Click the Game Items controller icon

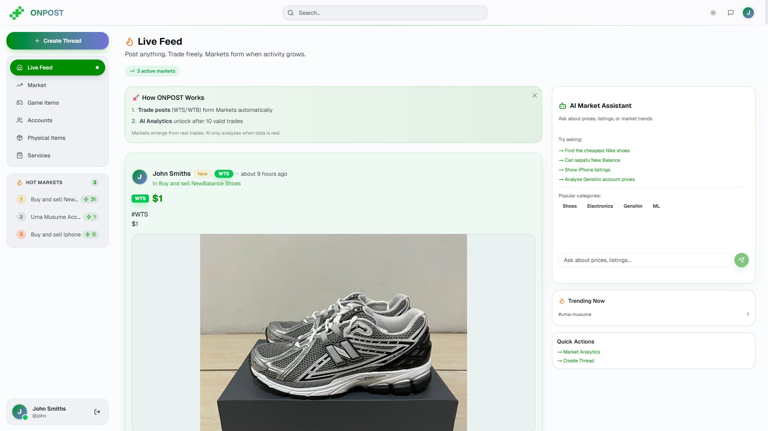point(20,103)
